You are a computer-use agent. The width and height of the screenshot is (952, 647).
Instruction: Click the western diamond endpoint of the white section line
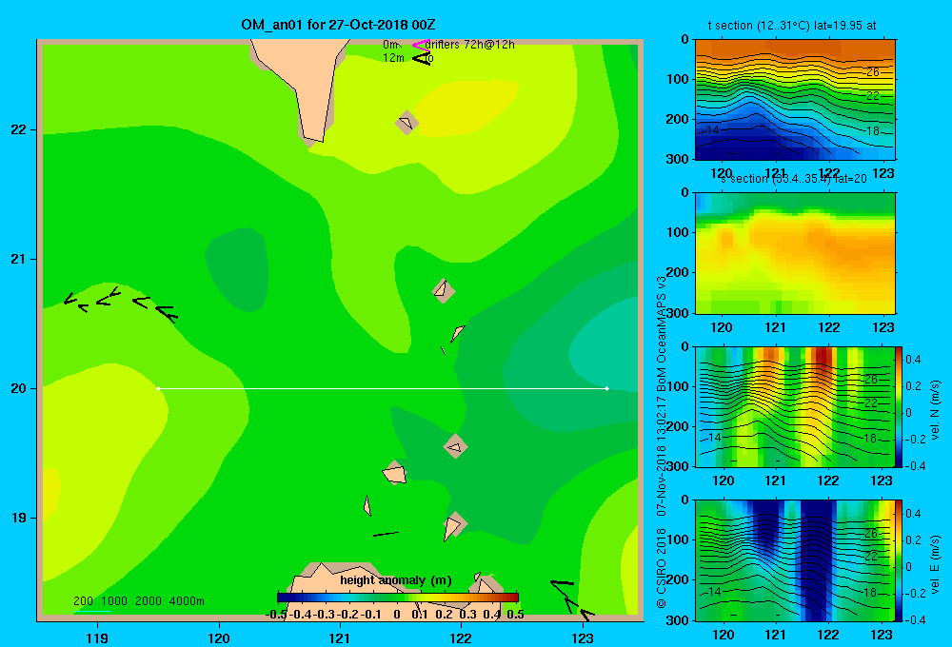(x=158, y=388)
